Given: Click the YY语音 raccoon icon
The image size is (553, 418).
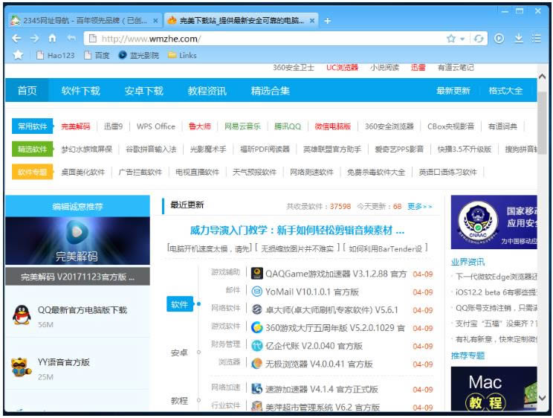Looking at the screenshot, I should tap(21, 367).
